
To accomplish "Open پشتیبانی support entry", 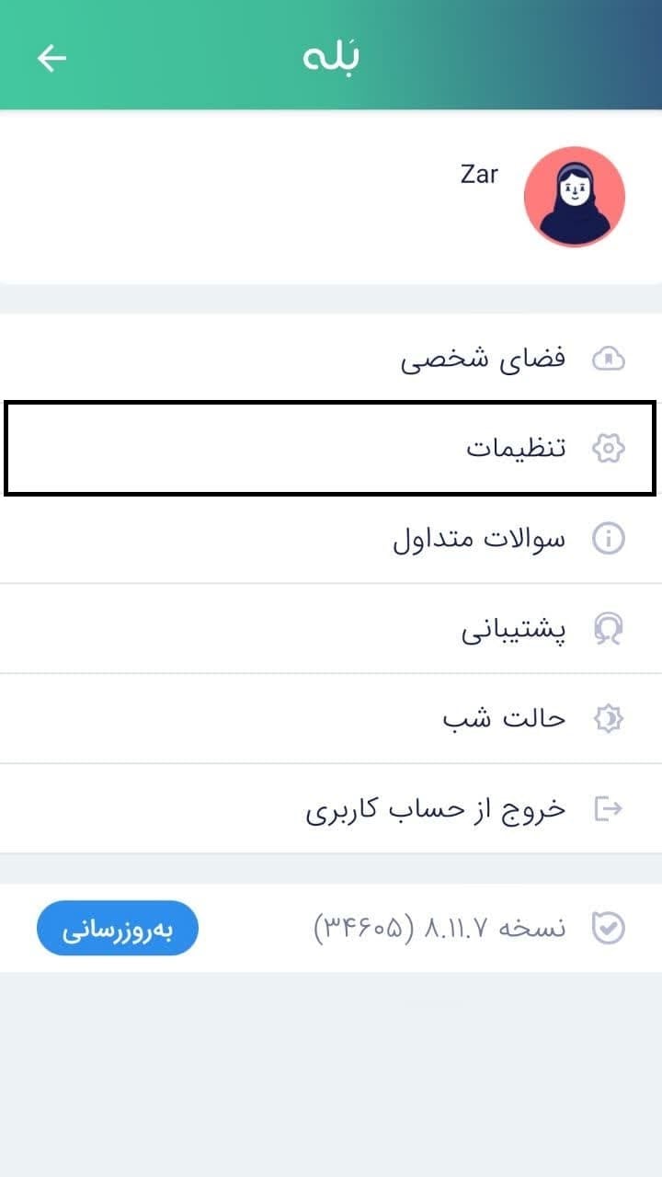I will coord(331,629).
